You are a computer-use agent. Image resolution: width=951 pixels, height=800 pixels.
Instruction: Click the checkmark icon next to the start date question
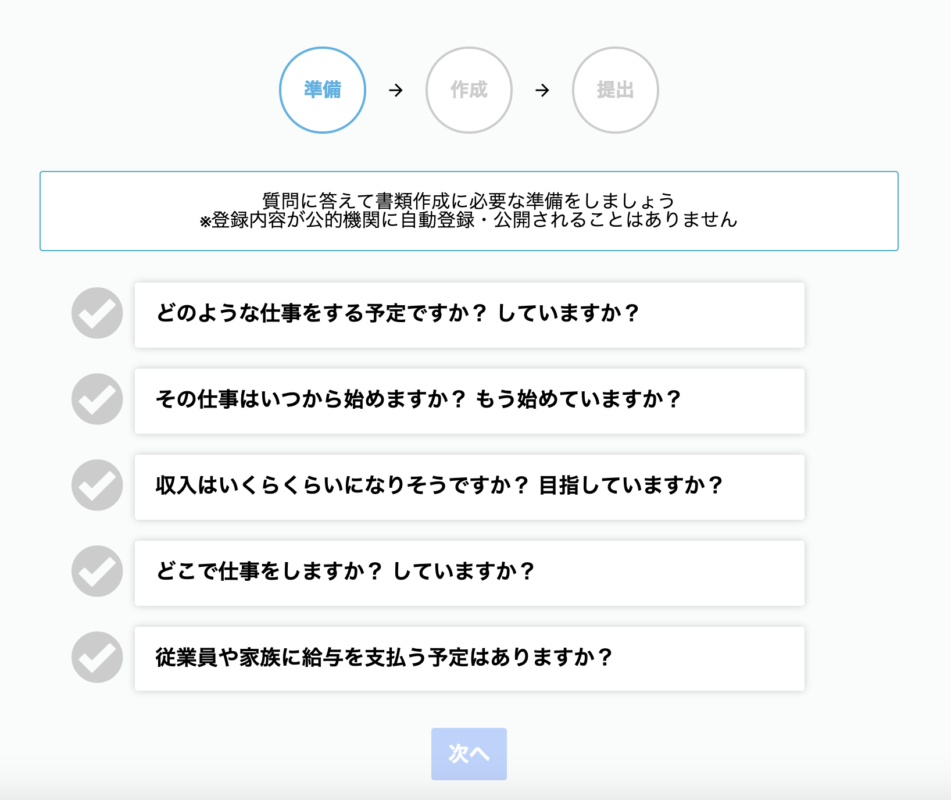97,400
